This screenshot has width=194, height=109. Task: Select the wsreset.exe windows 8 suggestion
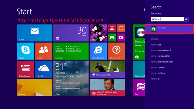(161, 51)
